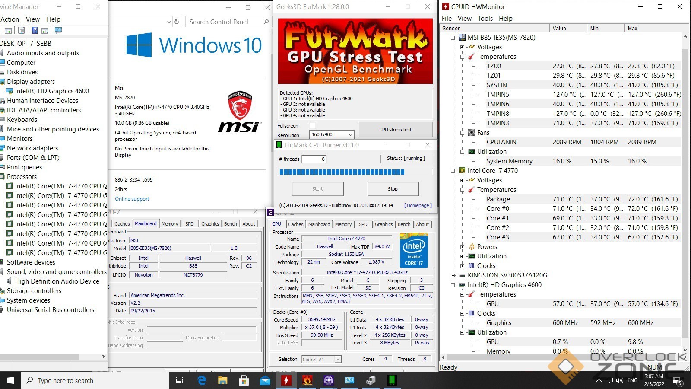691x389 pixels.
Task: Click Scan for hardware changes icon
Action: click(x=58, y=30)
